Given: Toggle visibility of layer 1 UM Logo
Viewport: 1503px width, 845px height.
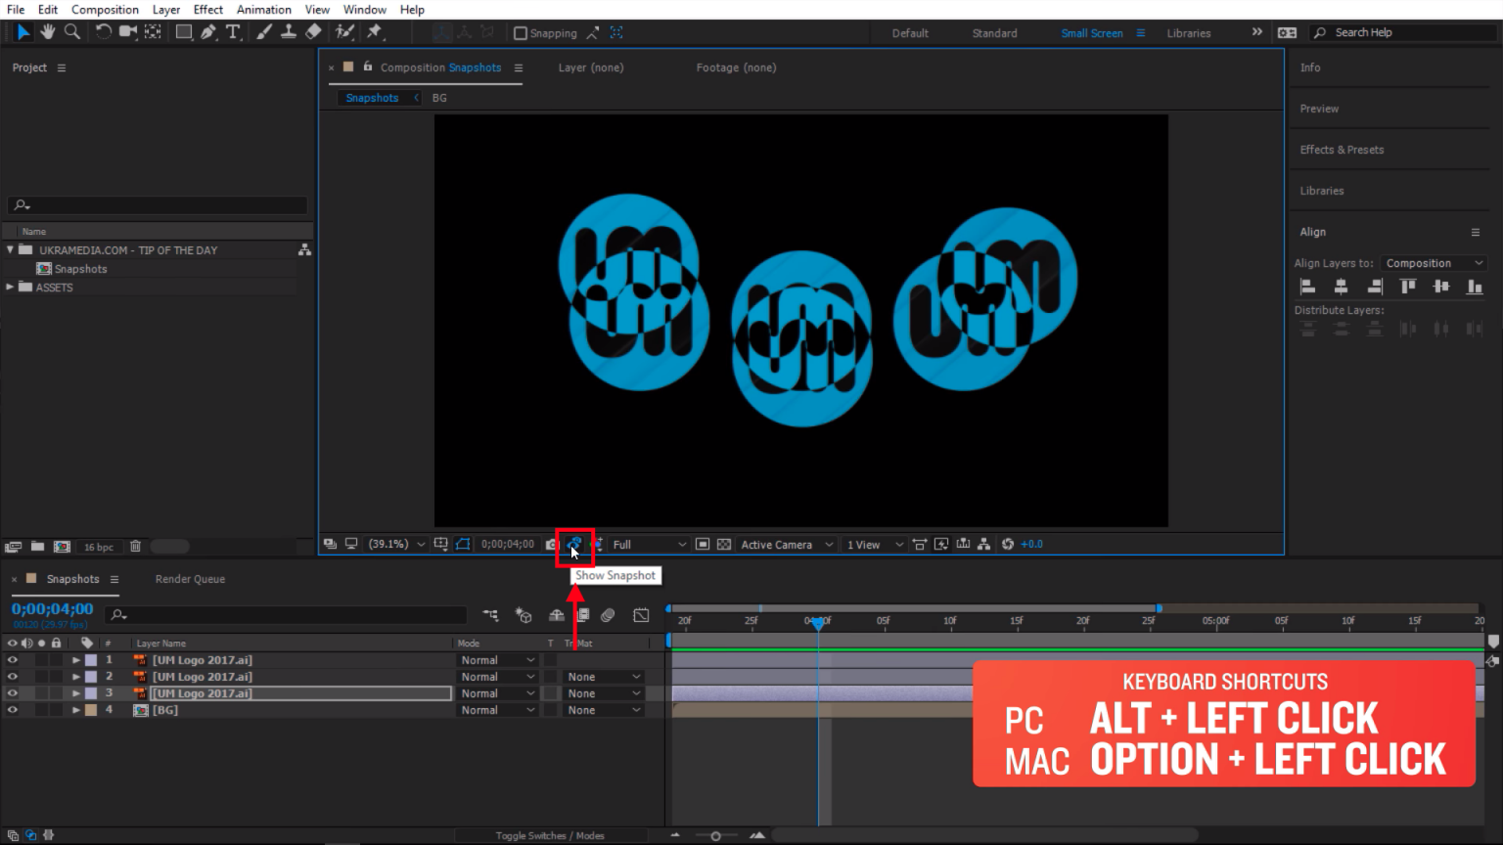Looking at the screenshot, I should click(13, 660).
